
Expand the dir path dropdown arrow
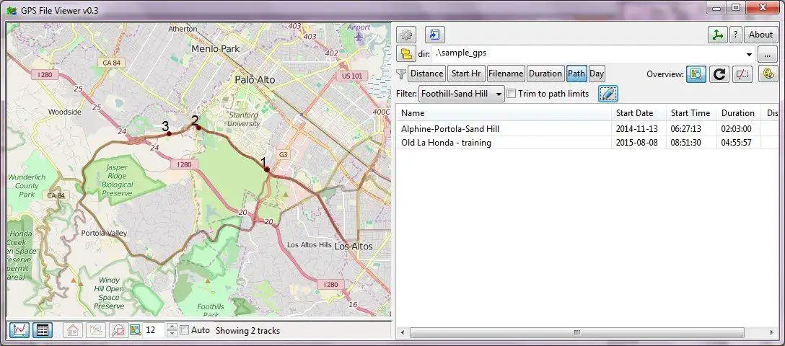pos(749,54)
